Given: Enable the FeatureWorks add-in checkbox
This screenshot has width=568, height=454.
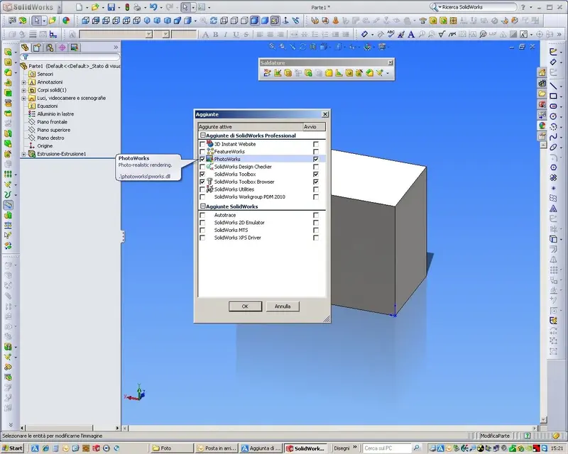Looking at the screenshot, I should point(202,151).
